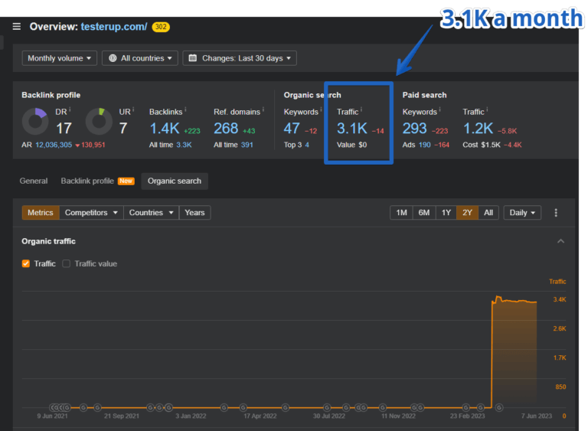Open the hamburger menu icon
The height and width of the screenshot is (431, 588).
[17, 27]
